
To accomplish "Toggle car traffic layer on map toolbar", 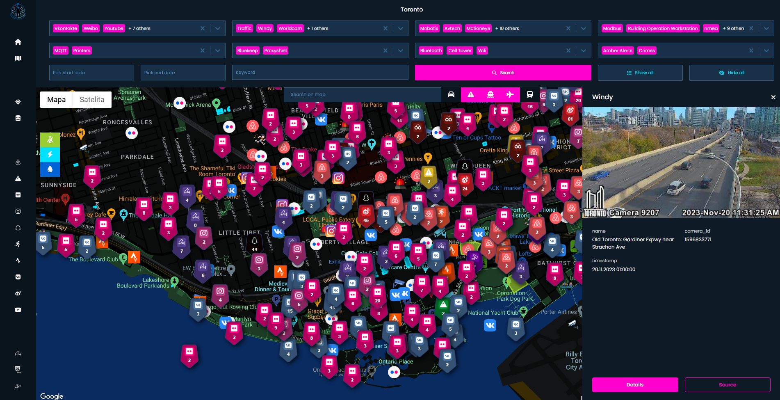I will click(x=451, y=94).
